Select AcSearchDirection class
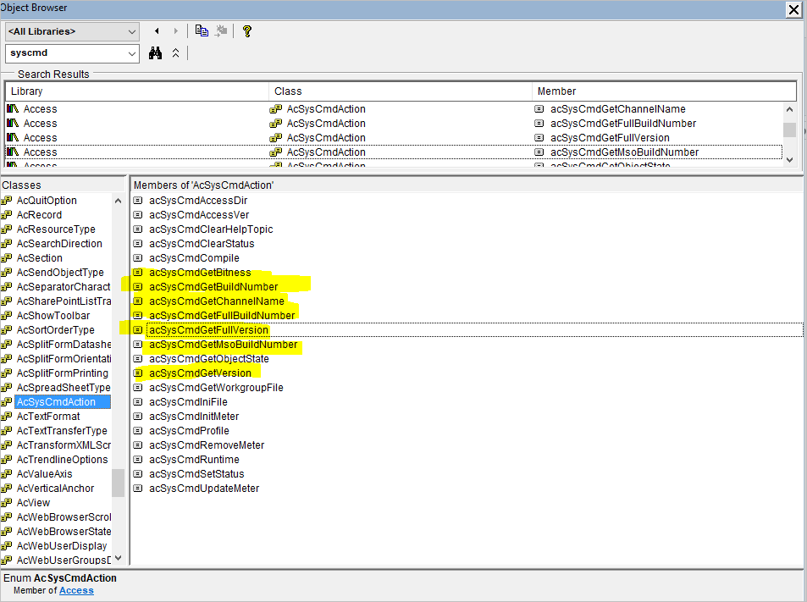This screenshot has width=807, height=602. [x=59, y=244]
